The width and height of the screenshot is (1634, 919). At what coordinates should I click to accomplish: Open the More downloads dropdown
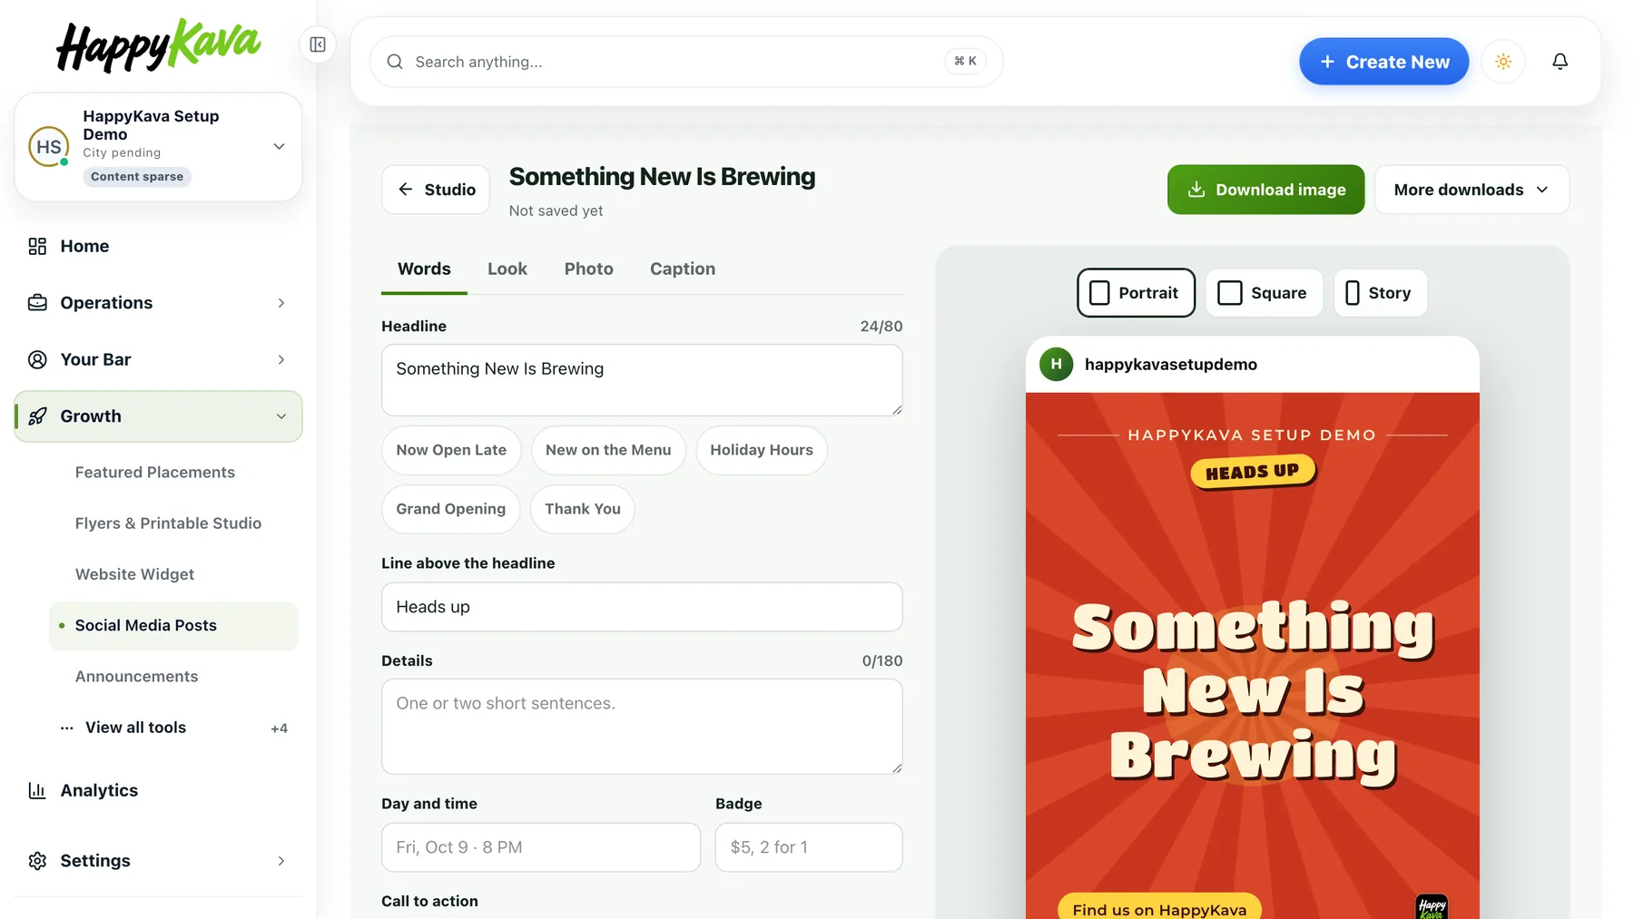click(x=1472, y=190)
